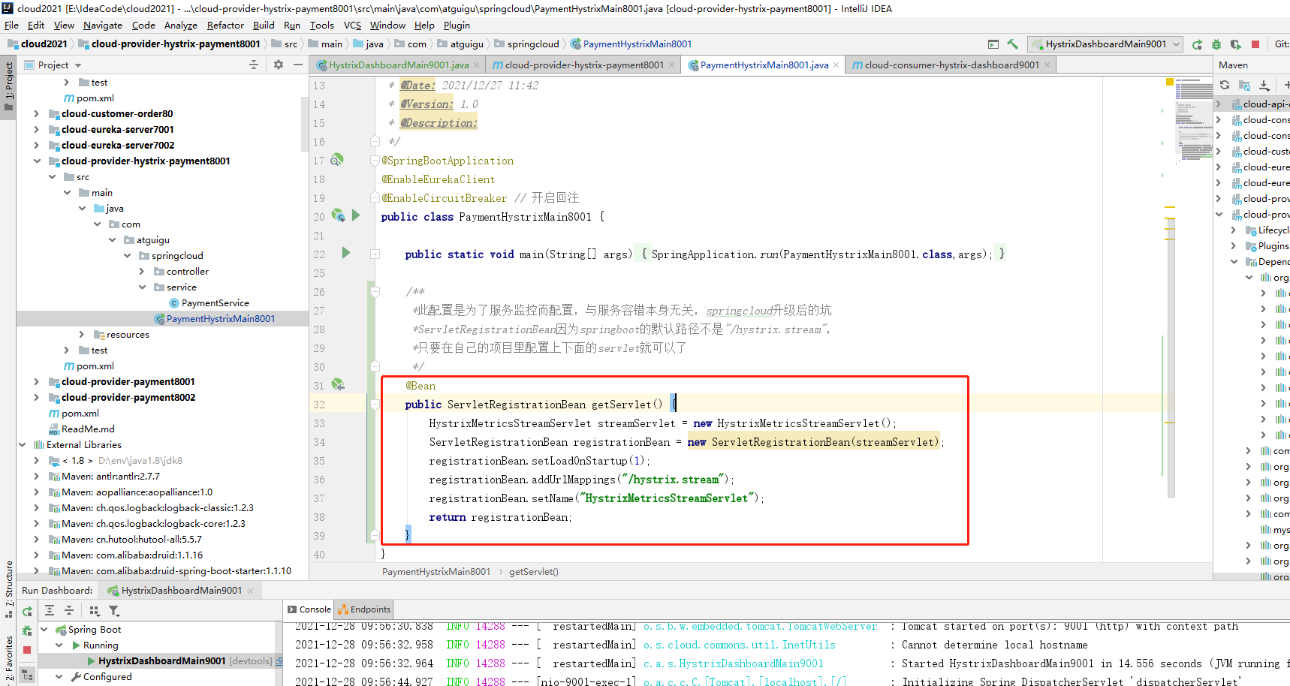Click the Run with Coverage icon

(1236, 44)
